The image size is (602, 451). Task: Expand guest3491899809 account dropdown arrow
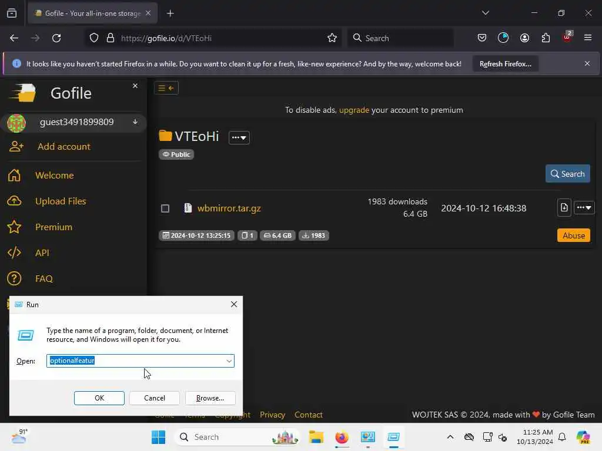click(x=135, y=122)
